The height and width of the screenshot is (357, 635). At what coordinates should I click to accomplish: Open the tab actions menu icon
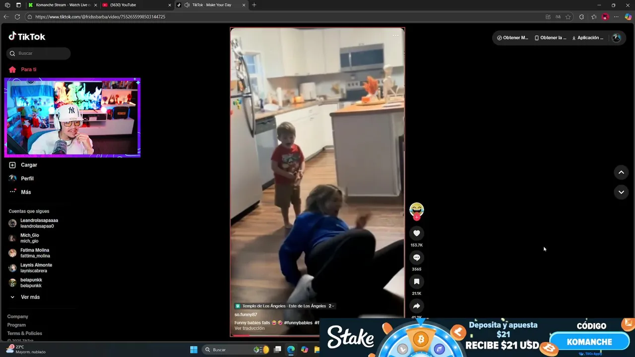point(18,5)
